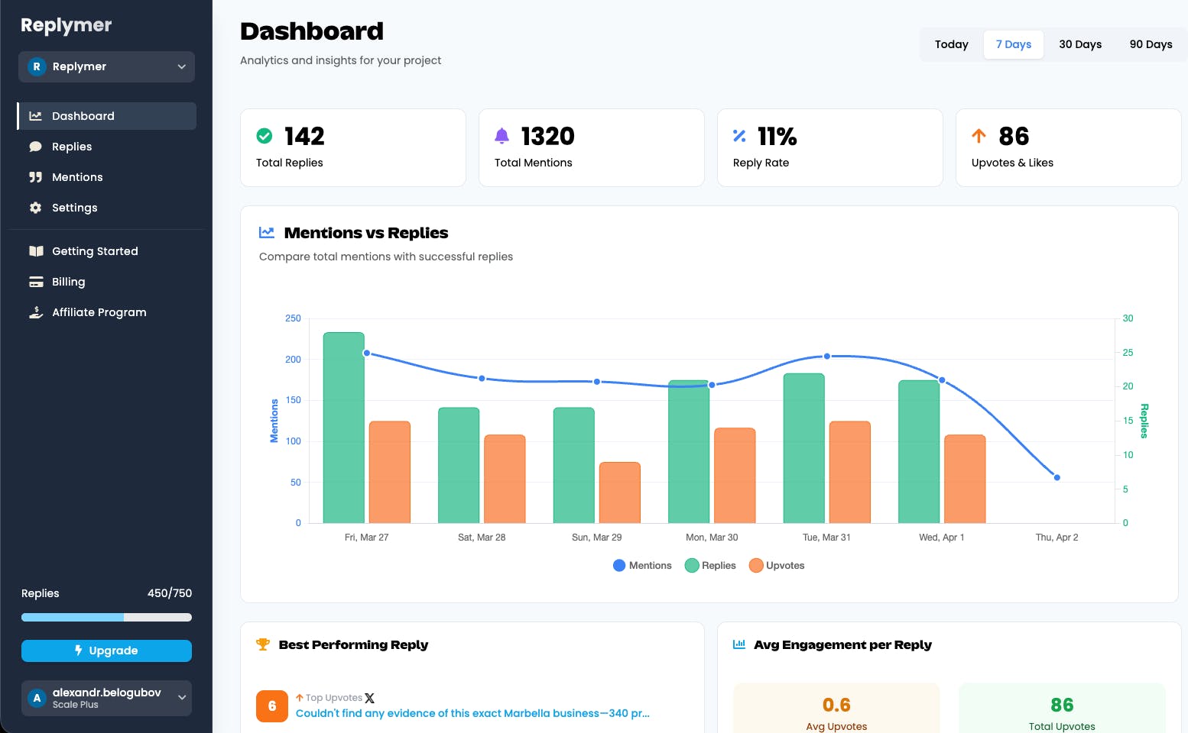Toggle the Mentions series in chart legend

tap(642, 566)
